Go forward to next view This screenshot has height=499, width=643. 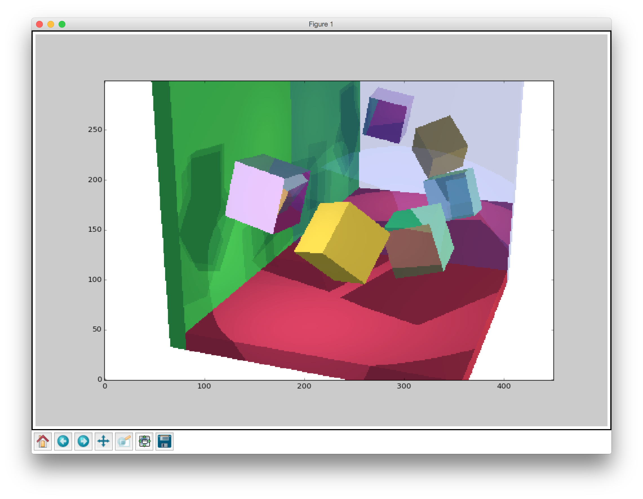[x=83, y=441]
